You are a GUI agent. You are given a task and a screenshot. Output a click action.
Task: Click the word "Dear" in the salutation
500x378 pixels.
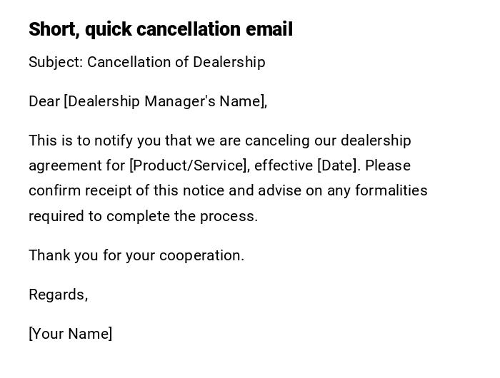pyautogui.click(x=44, y=101)
